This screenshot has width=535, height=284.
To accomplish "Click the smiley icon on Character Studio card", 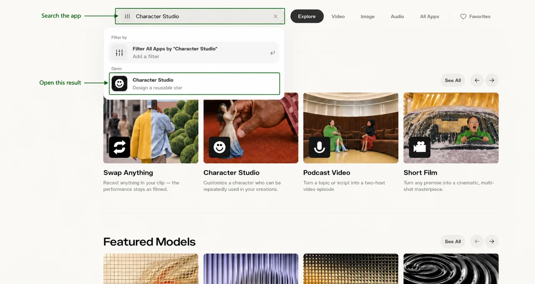I will pos(219,147).
